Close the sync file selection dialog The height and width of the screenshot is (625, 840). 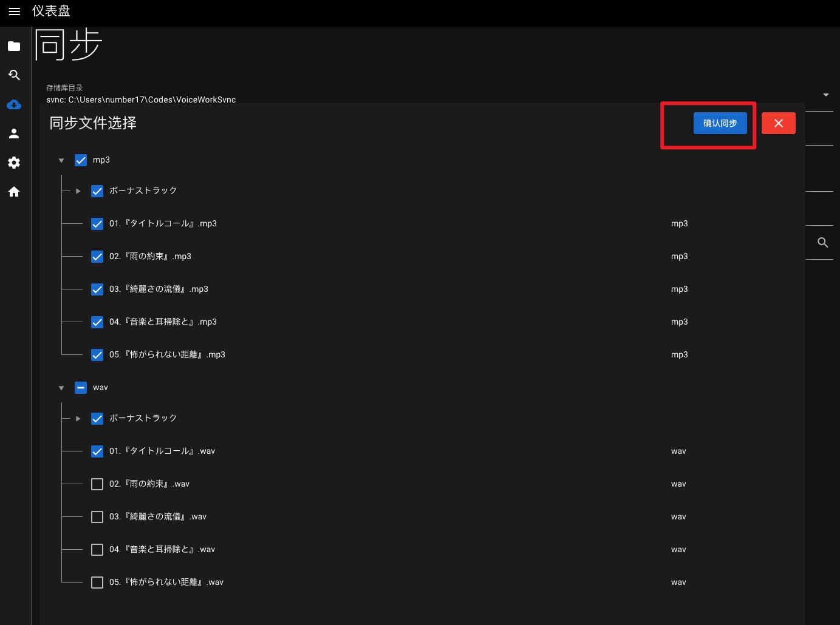(x=778, y=123)
